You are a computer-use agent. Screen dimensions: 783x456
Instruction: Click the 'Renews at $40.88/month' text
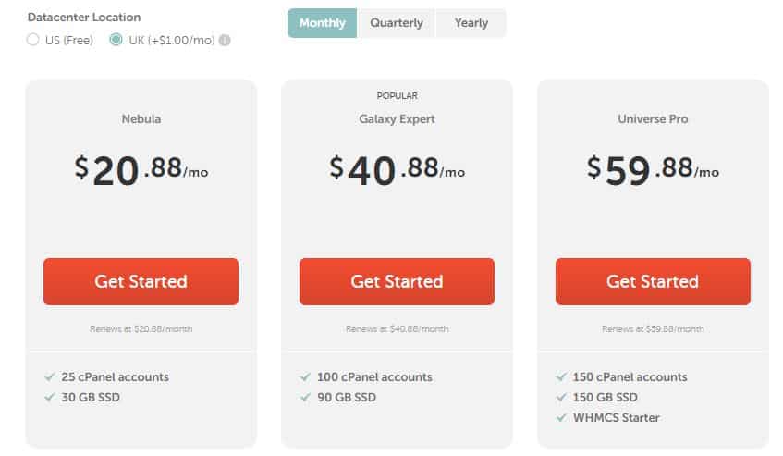(x=397, y=329)
